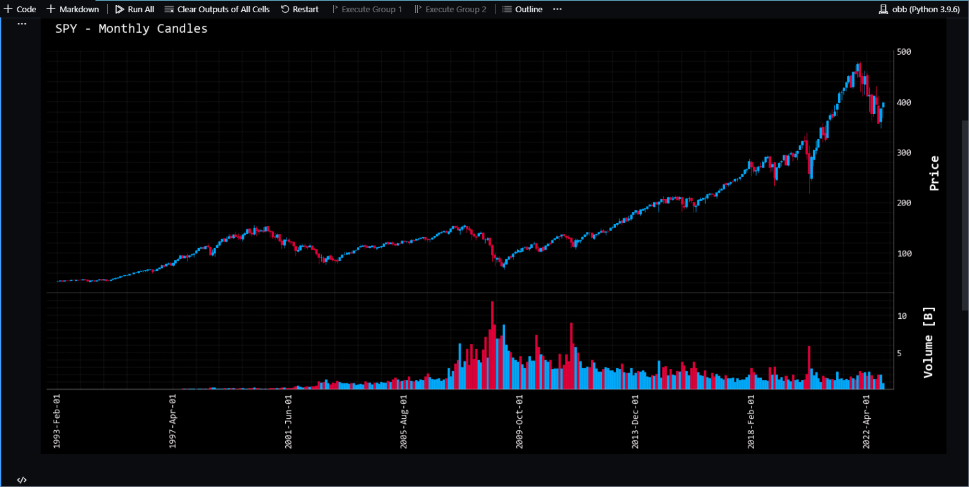Screen dimensions: 969x487
Task: Open the notebook toolbar overflow menu
Action: 556,8
